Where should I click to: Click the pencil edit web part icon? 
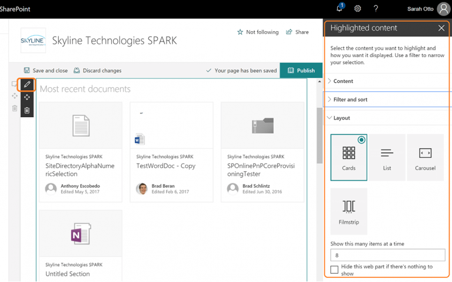(27, 85)
